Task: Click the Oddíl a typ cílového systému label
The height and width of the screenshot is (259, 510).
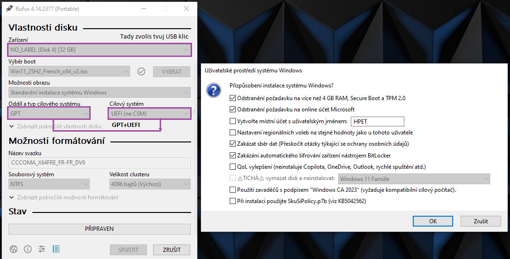Action: point(44,104)
